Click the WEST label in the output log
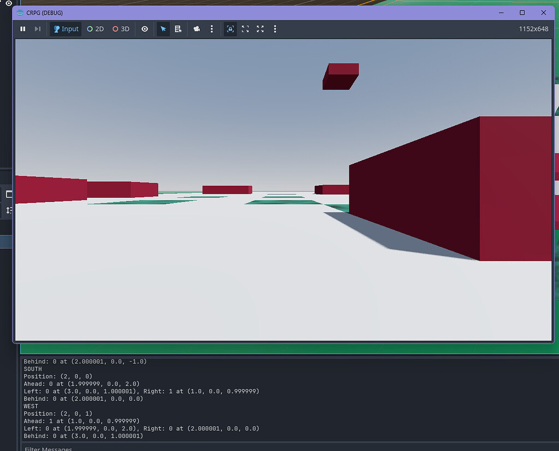This screenshot has width=559, height=451. pyautogui.click(x=31, y=406)
